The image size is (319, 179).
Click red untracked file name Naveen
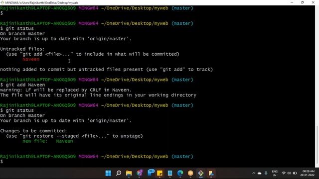pos(31,59)
